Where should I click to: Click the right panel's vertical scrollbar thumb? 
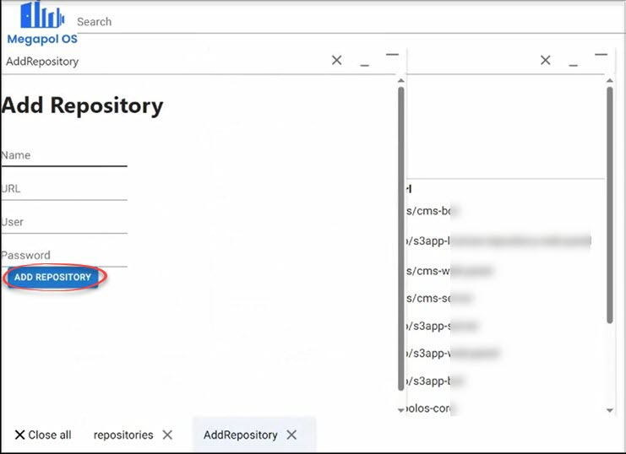tap(609, 203)
